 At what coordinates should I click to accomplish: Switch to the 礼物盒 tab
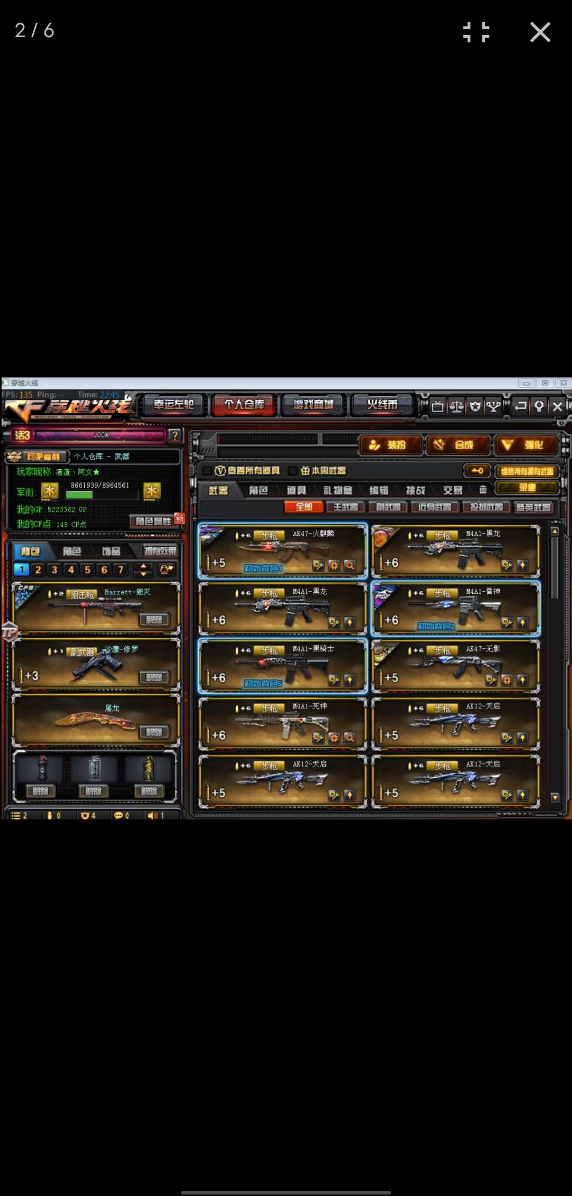pos(338,490)
